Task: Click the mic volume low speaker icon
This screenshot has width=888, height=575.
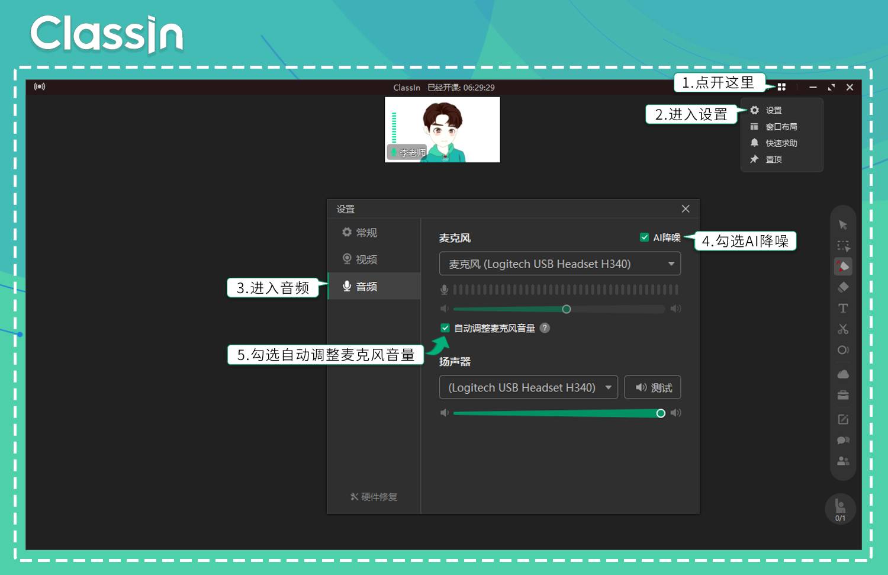Action: coord(445,309)
